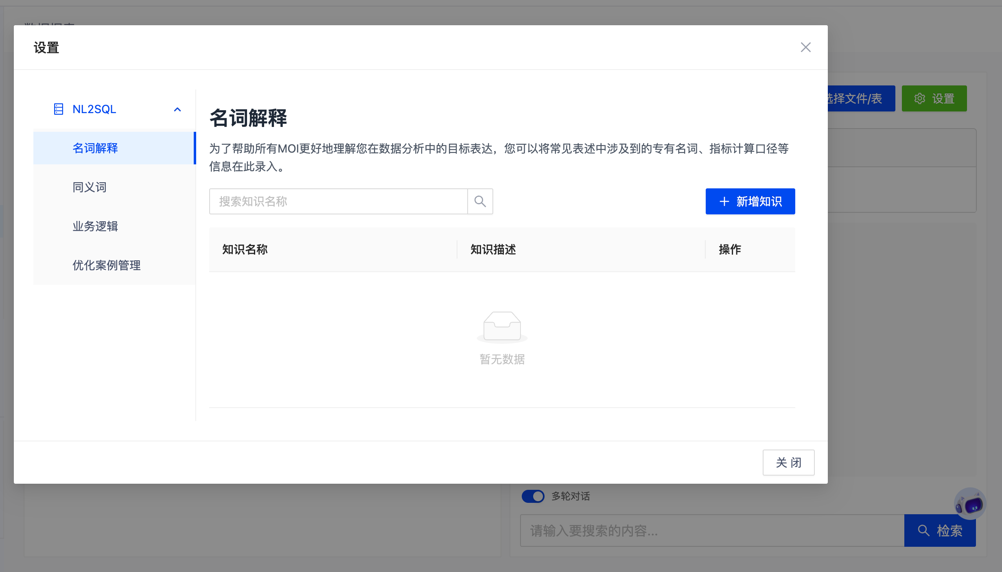Click the magnifier icon on 检索 button

[x=923, y=531]
